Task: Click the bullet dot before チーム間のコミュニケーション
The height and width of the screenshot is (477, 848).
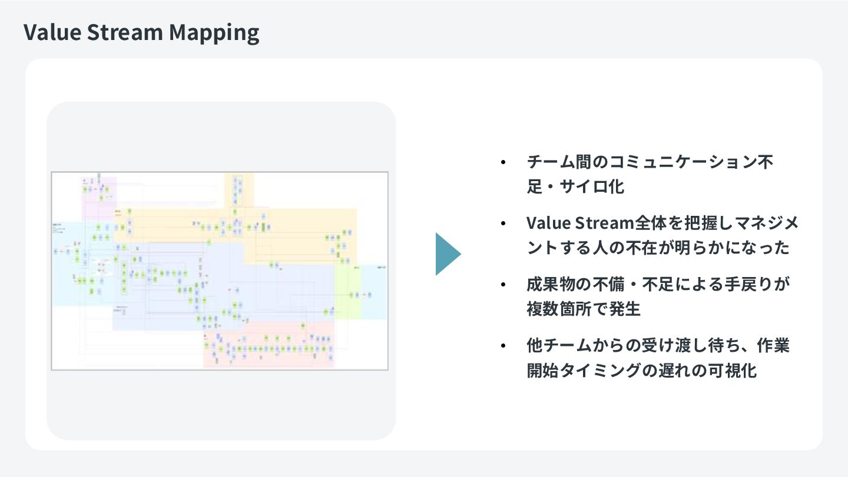Action: coord(502,162)
